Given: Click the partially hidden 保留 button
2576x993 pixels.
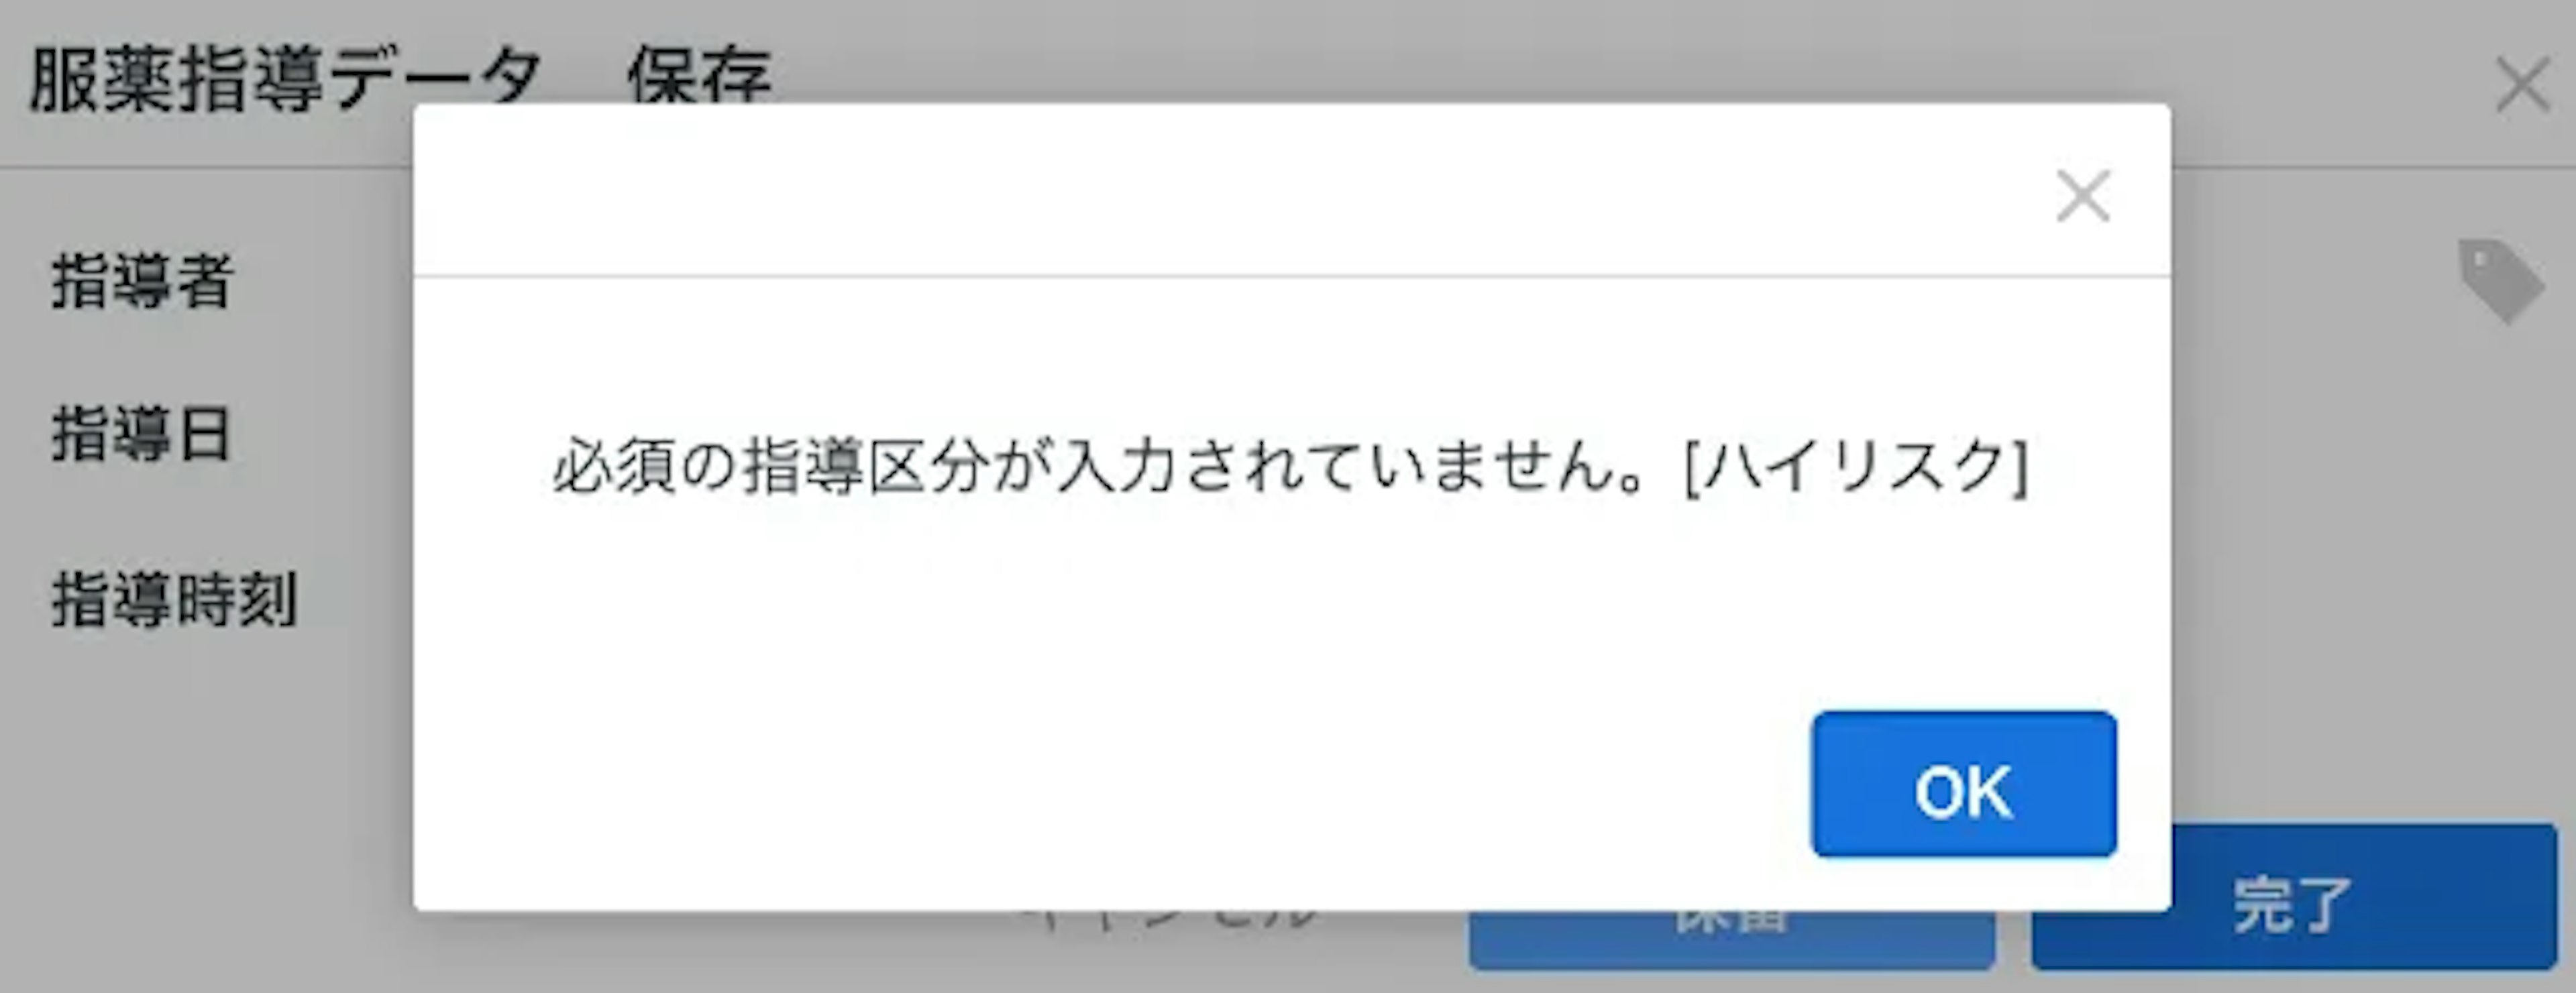Looking at the screenshot, I should point(1732,939).
